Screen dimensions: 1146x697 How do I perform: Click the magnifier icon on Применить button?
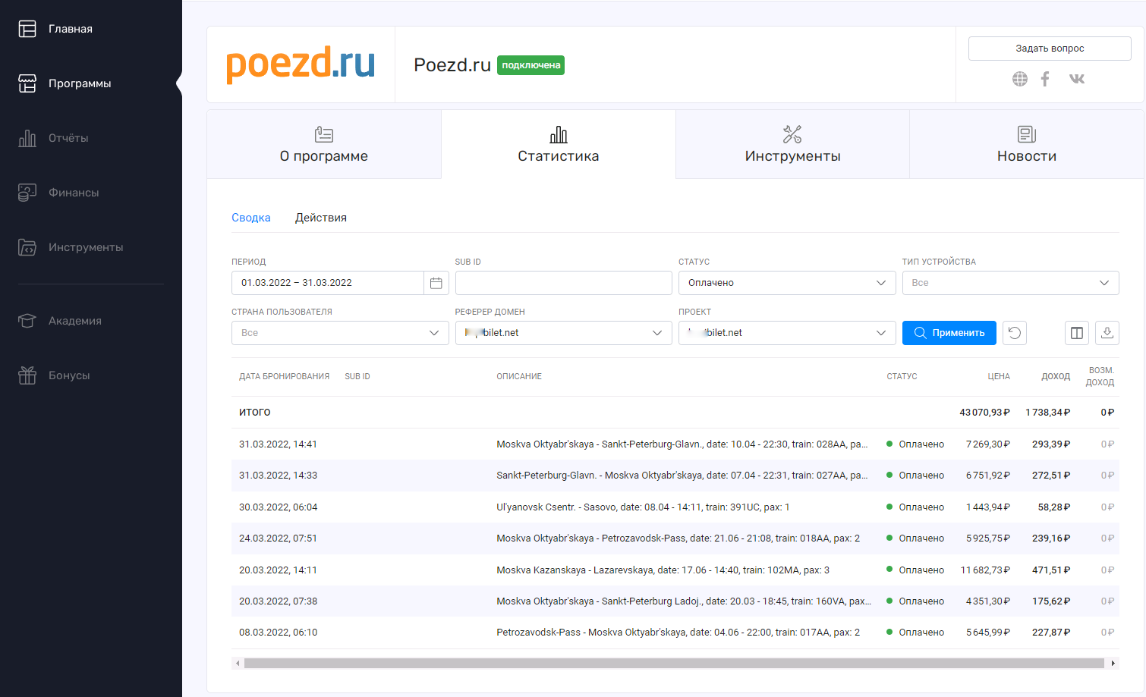pyautogui.click(x=920, y=333)
